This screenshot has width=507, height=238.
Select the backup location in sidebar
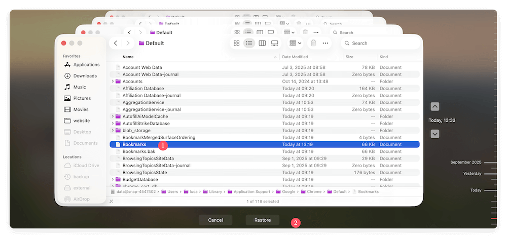coord(77,177)
